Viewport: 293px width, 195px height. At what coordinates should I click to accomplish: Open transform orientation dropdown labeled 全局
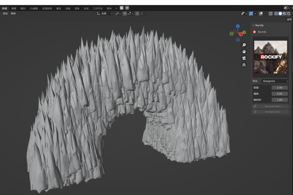click(105, 14)
